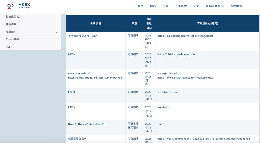Open the 互聯互通機制 menu
Image resolution: width=260 pixels, height=143 pixels.
coord(215,6)
